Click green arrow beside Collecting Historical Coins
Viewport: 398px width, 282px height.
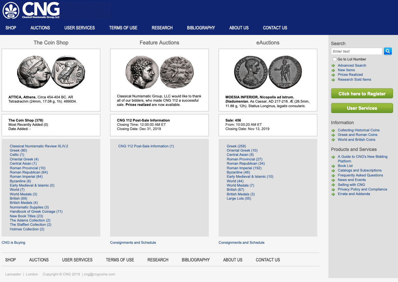coord(333,130)
